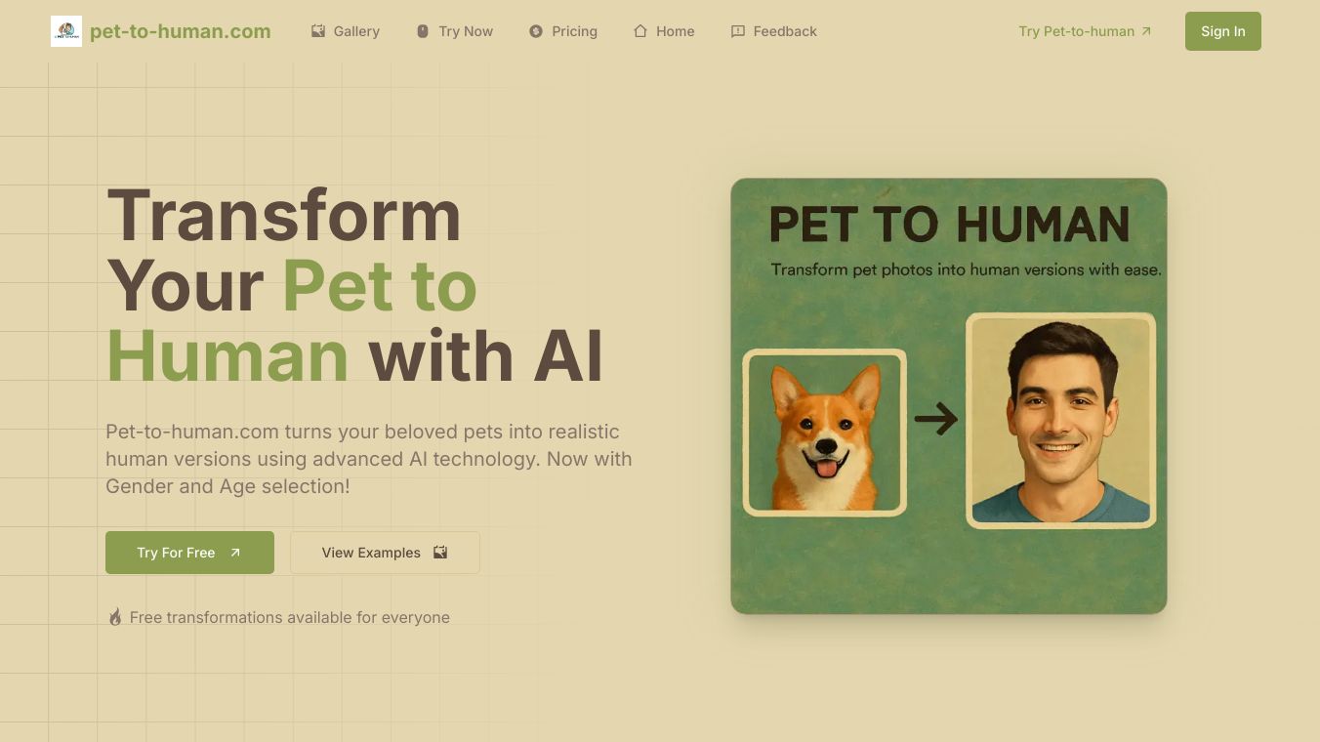Viewport: 1320px width, 742px height.
Task: Click the arrow icon in Try For Free
Action: point(235,553)
